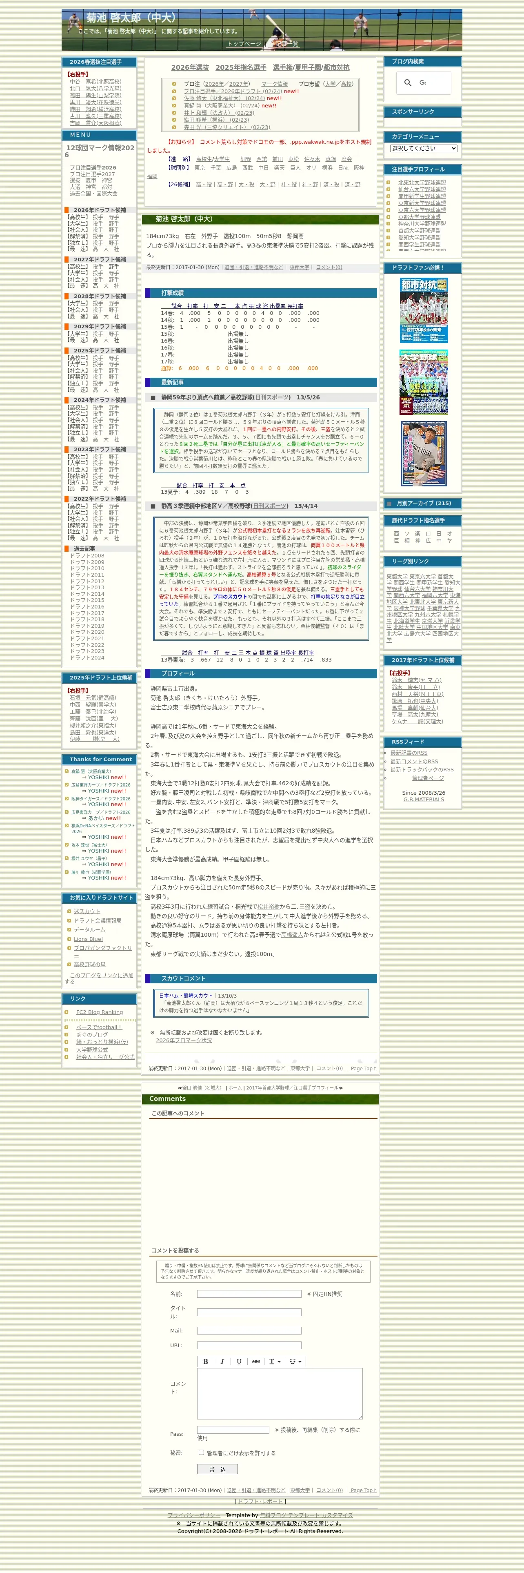Open emoticon smiley dropdown

coord(295,1361)
